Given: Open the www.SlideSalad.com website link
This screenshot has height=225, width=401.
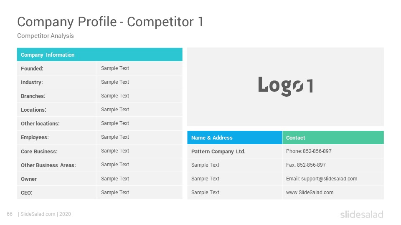Looking at the screenshot, I should pyautogui.click(x=310, y=192).
